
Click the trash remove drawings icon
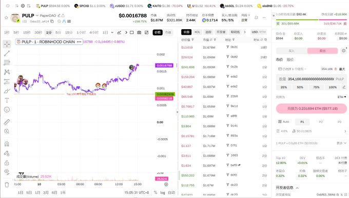pyautogui.click(x=7, y=185)
